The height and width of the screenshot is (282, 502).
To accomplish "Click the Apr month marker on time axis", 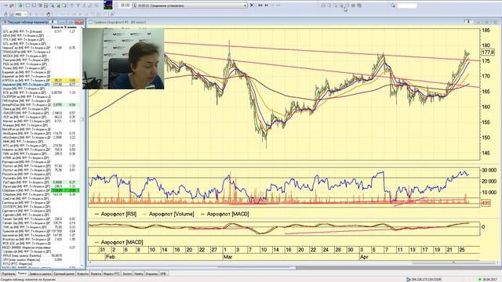I will (364, 257).
